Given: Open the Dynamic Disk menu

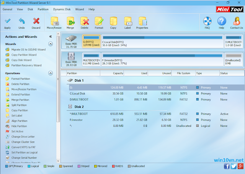Looking at the screenshot, I should pos(62,9).
